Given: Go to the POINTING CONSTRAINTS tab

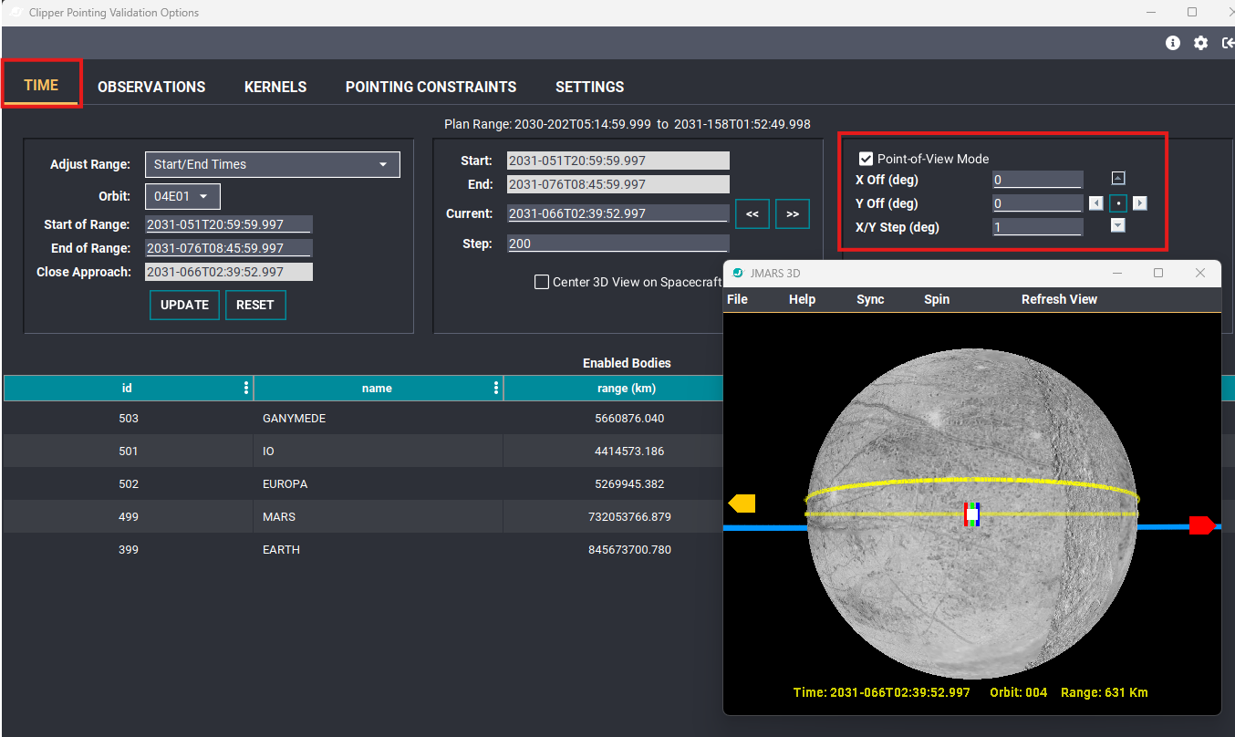Looking at the screenshot, I should [x=431, y=87].
